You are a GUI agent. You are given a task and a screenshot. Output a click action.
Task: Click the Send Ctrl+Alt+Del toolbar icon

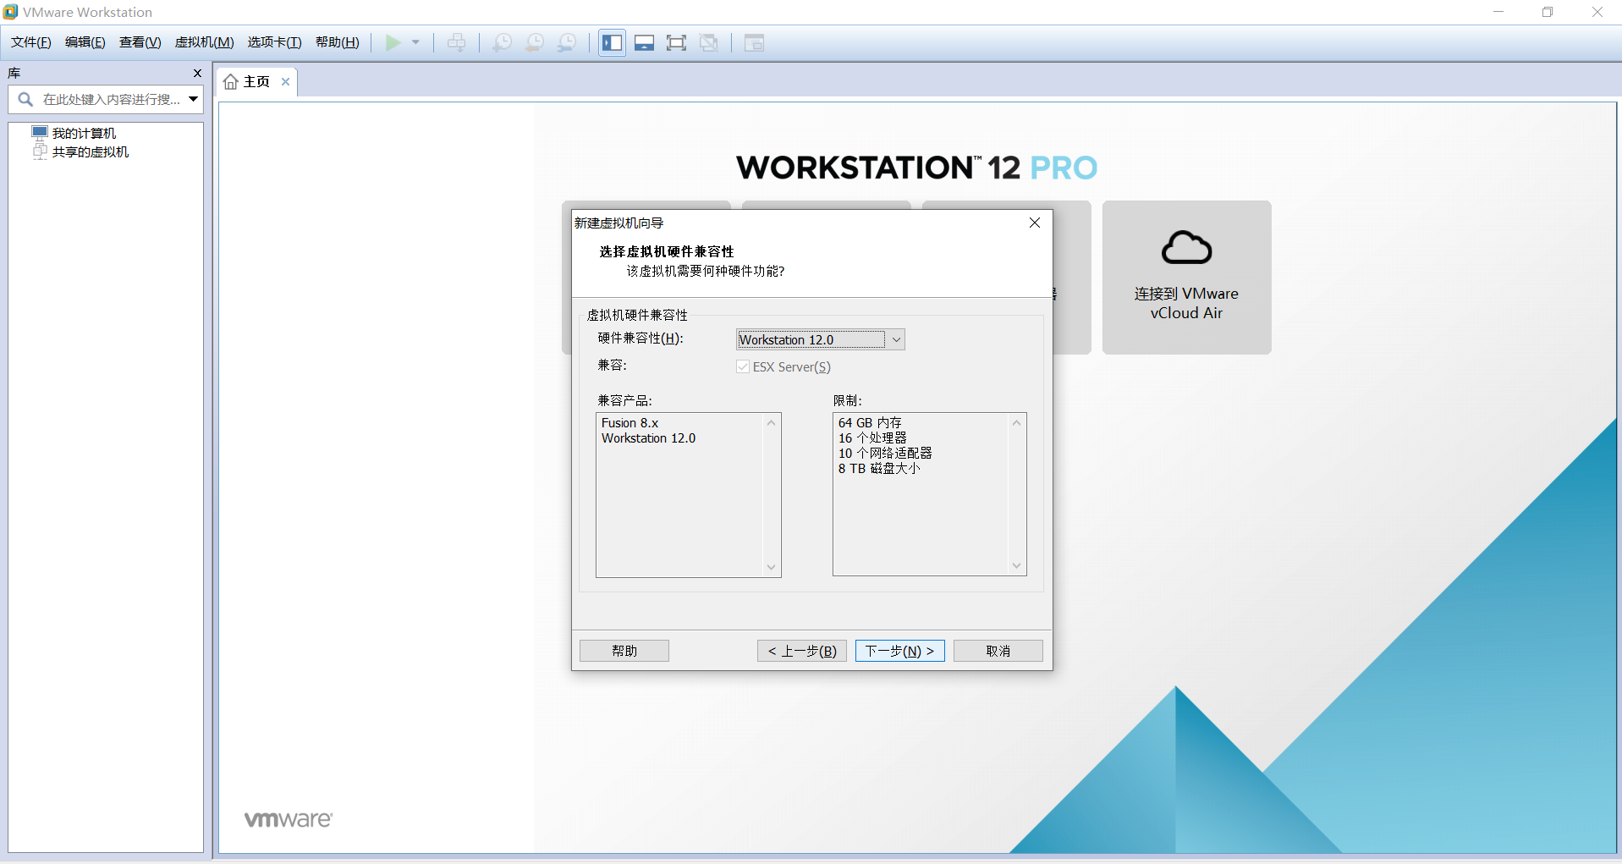(x=457, y=42)
